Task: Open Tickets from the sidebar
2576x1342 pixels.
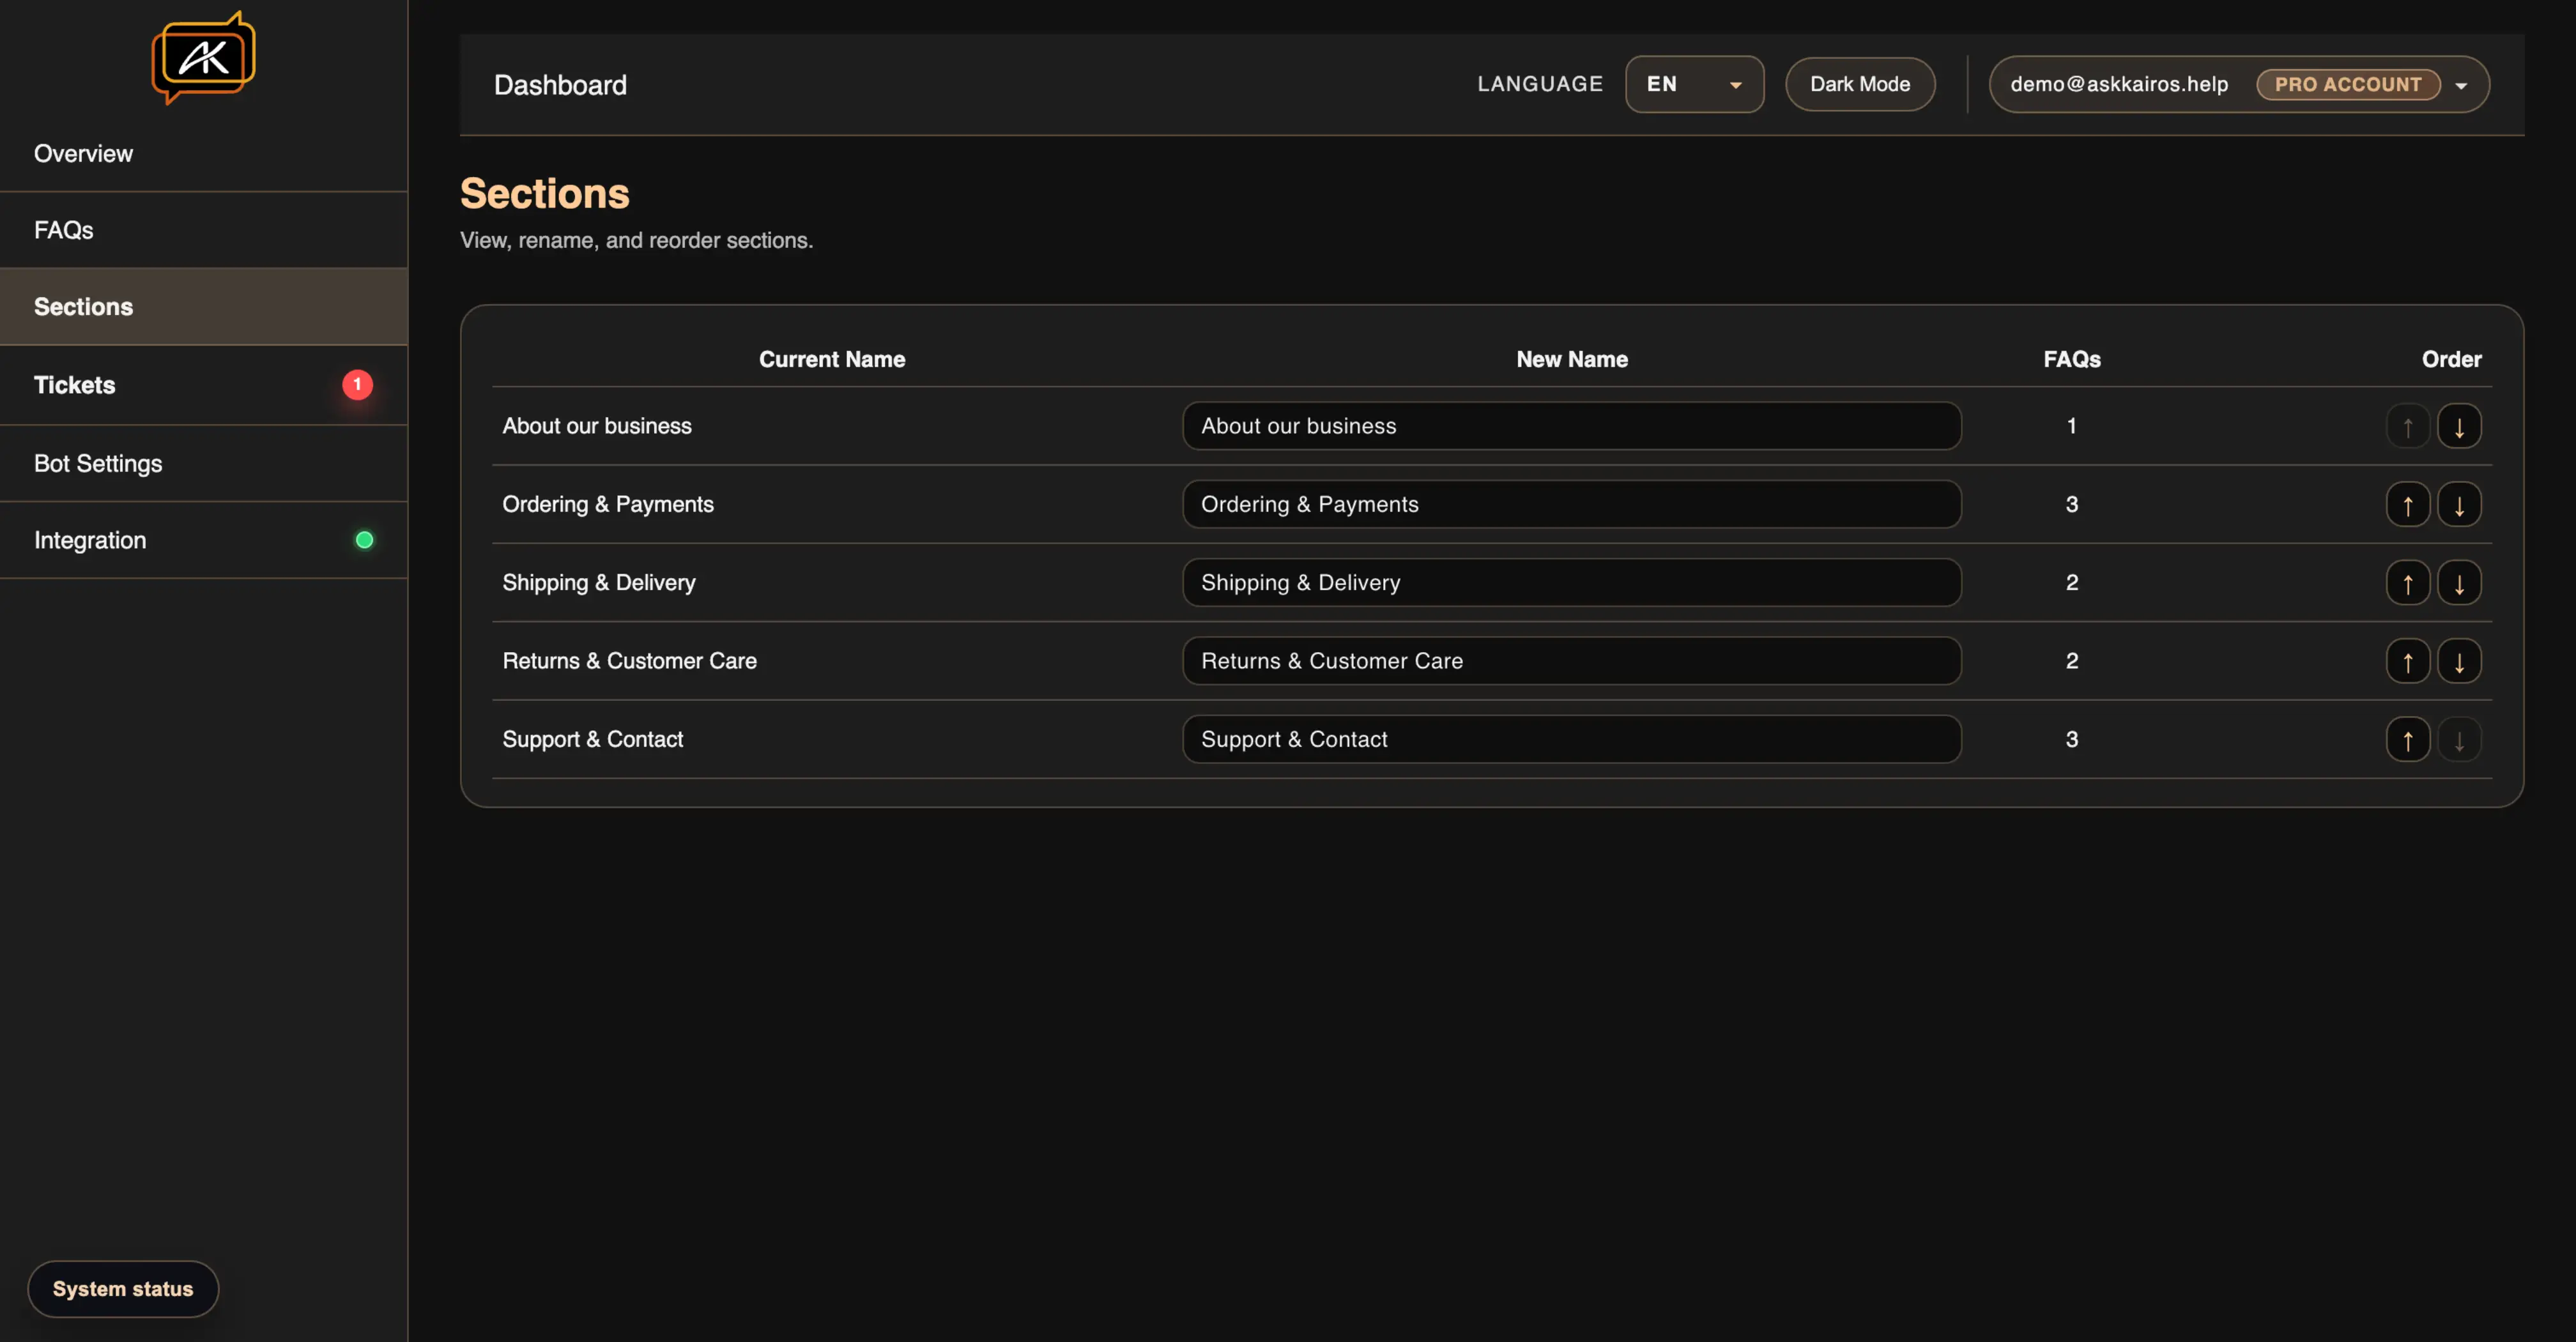Action: tap(204, 385)
